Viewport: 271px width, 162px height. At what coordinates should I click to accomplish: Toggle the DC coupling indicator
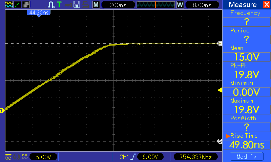coord(8,157)
